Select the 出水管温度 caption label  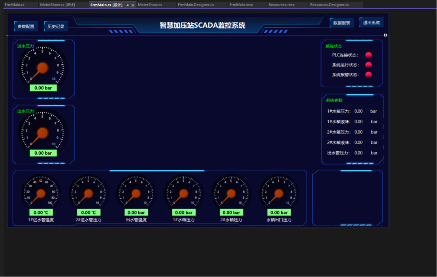click(136, 220)
